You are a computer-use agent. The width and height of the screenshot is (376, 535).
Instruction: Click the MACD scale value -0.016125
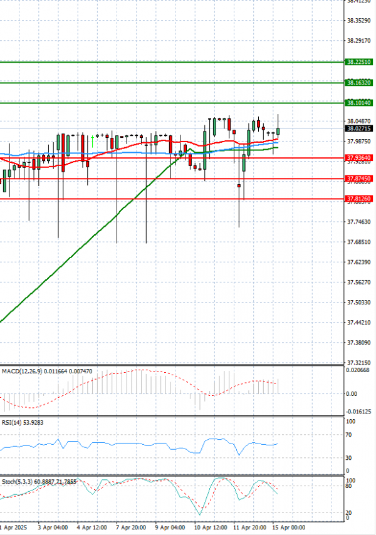[x=358, y=412]
